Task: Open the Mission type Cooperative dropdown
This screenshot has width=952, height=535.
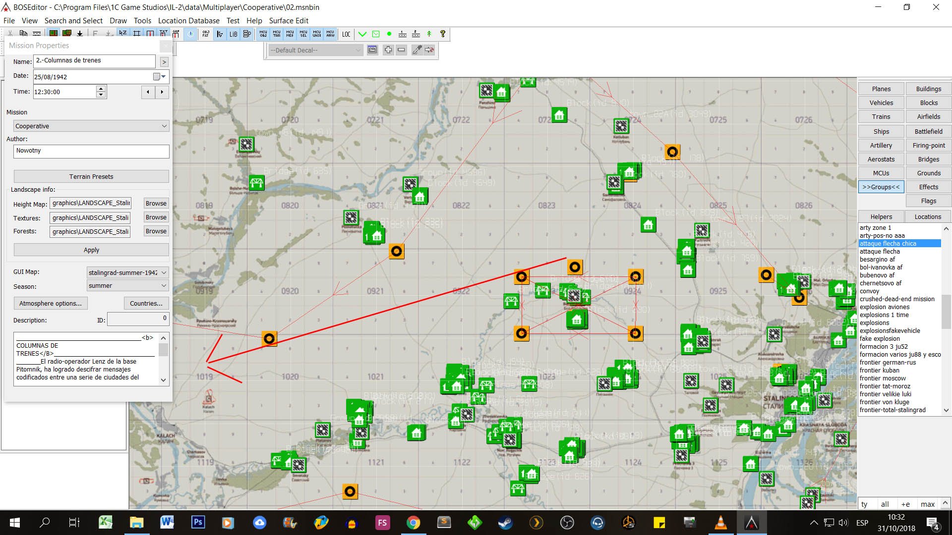Action: coord(91,126)
